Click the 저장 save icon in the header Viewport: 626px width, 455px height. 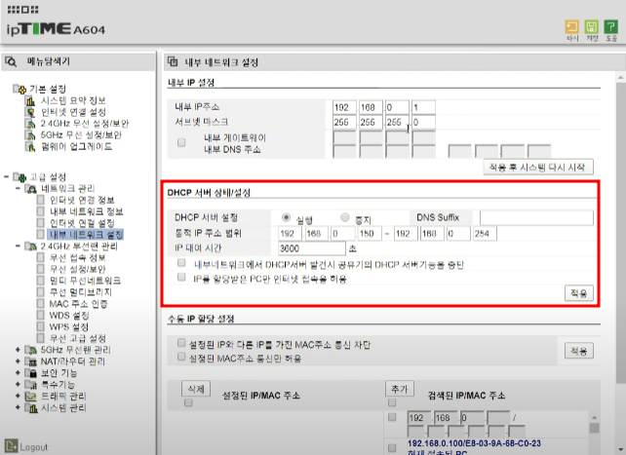[591, 26]
